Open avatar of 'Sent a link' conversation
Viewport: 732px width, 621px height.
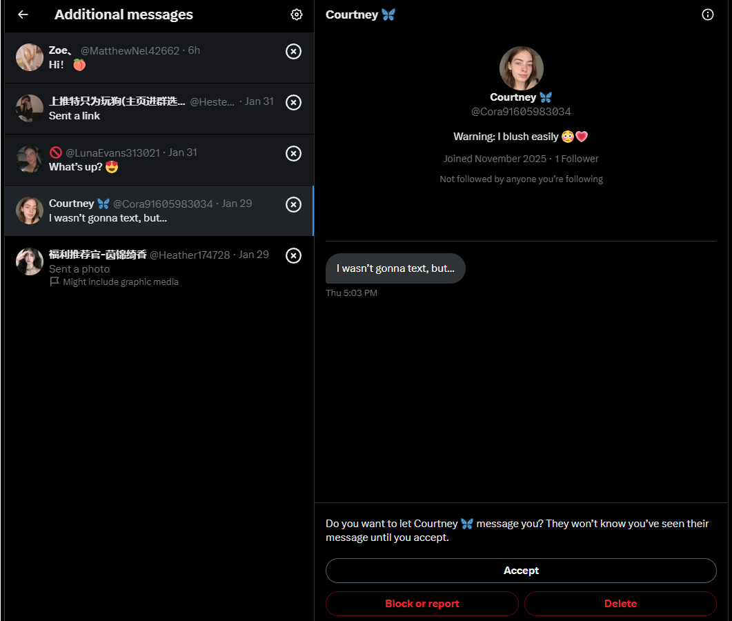pos(30,108)
